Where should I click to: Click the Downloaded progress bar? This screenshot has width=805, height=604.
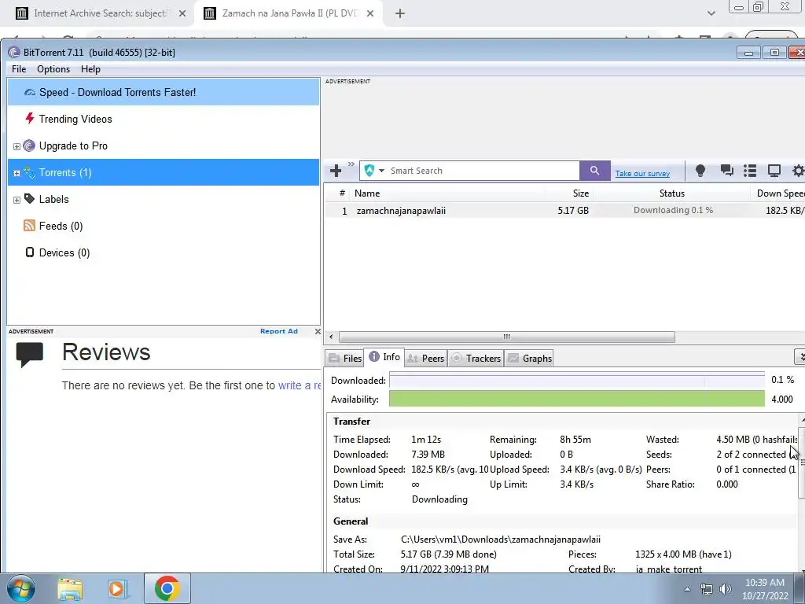576,381
